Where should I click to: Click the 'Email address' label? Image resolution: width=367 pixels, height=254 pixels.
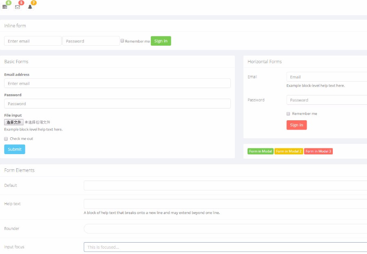pyautogui.click(x=17, y=75)
